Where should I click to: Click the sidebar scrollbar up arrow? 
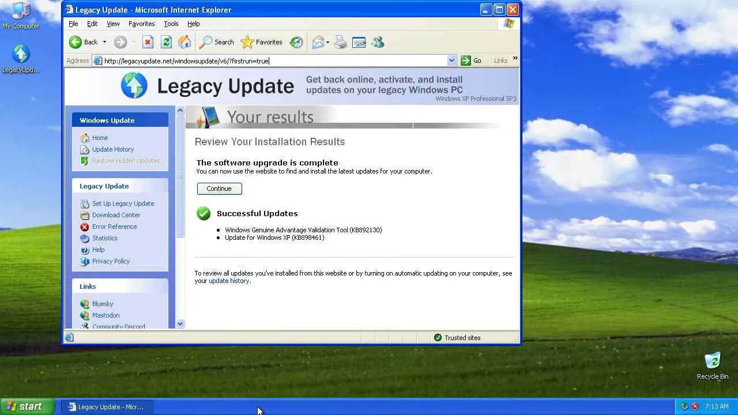[180, 110]
